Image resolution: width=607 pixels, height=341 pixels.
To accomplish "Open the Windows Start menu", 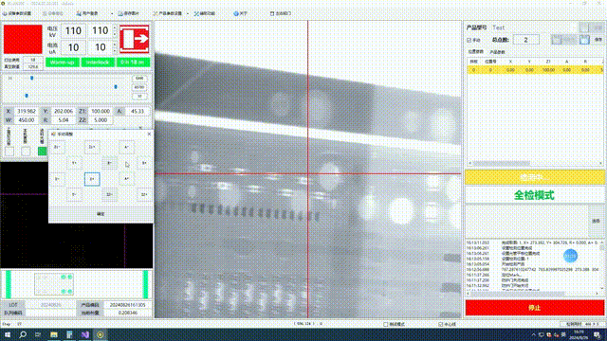I will pos(8,334).
